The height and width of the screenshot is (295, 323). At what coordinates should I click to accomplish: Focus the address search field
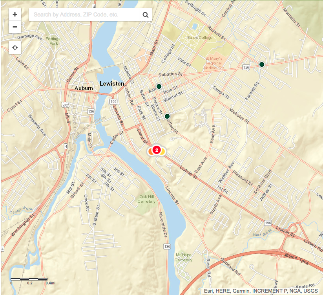[x=84, y=15]
